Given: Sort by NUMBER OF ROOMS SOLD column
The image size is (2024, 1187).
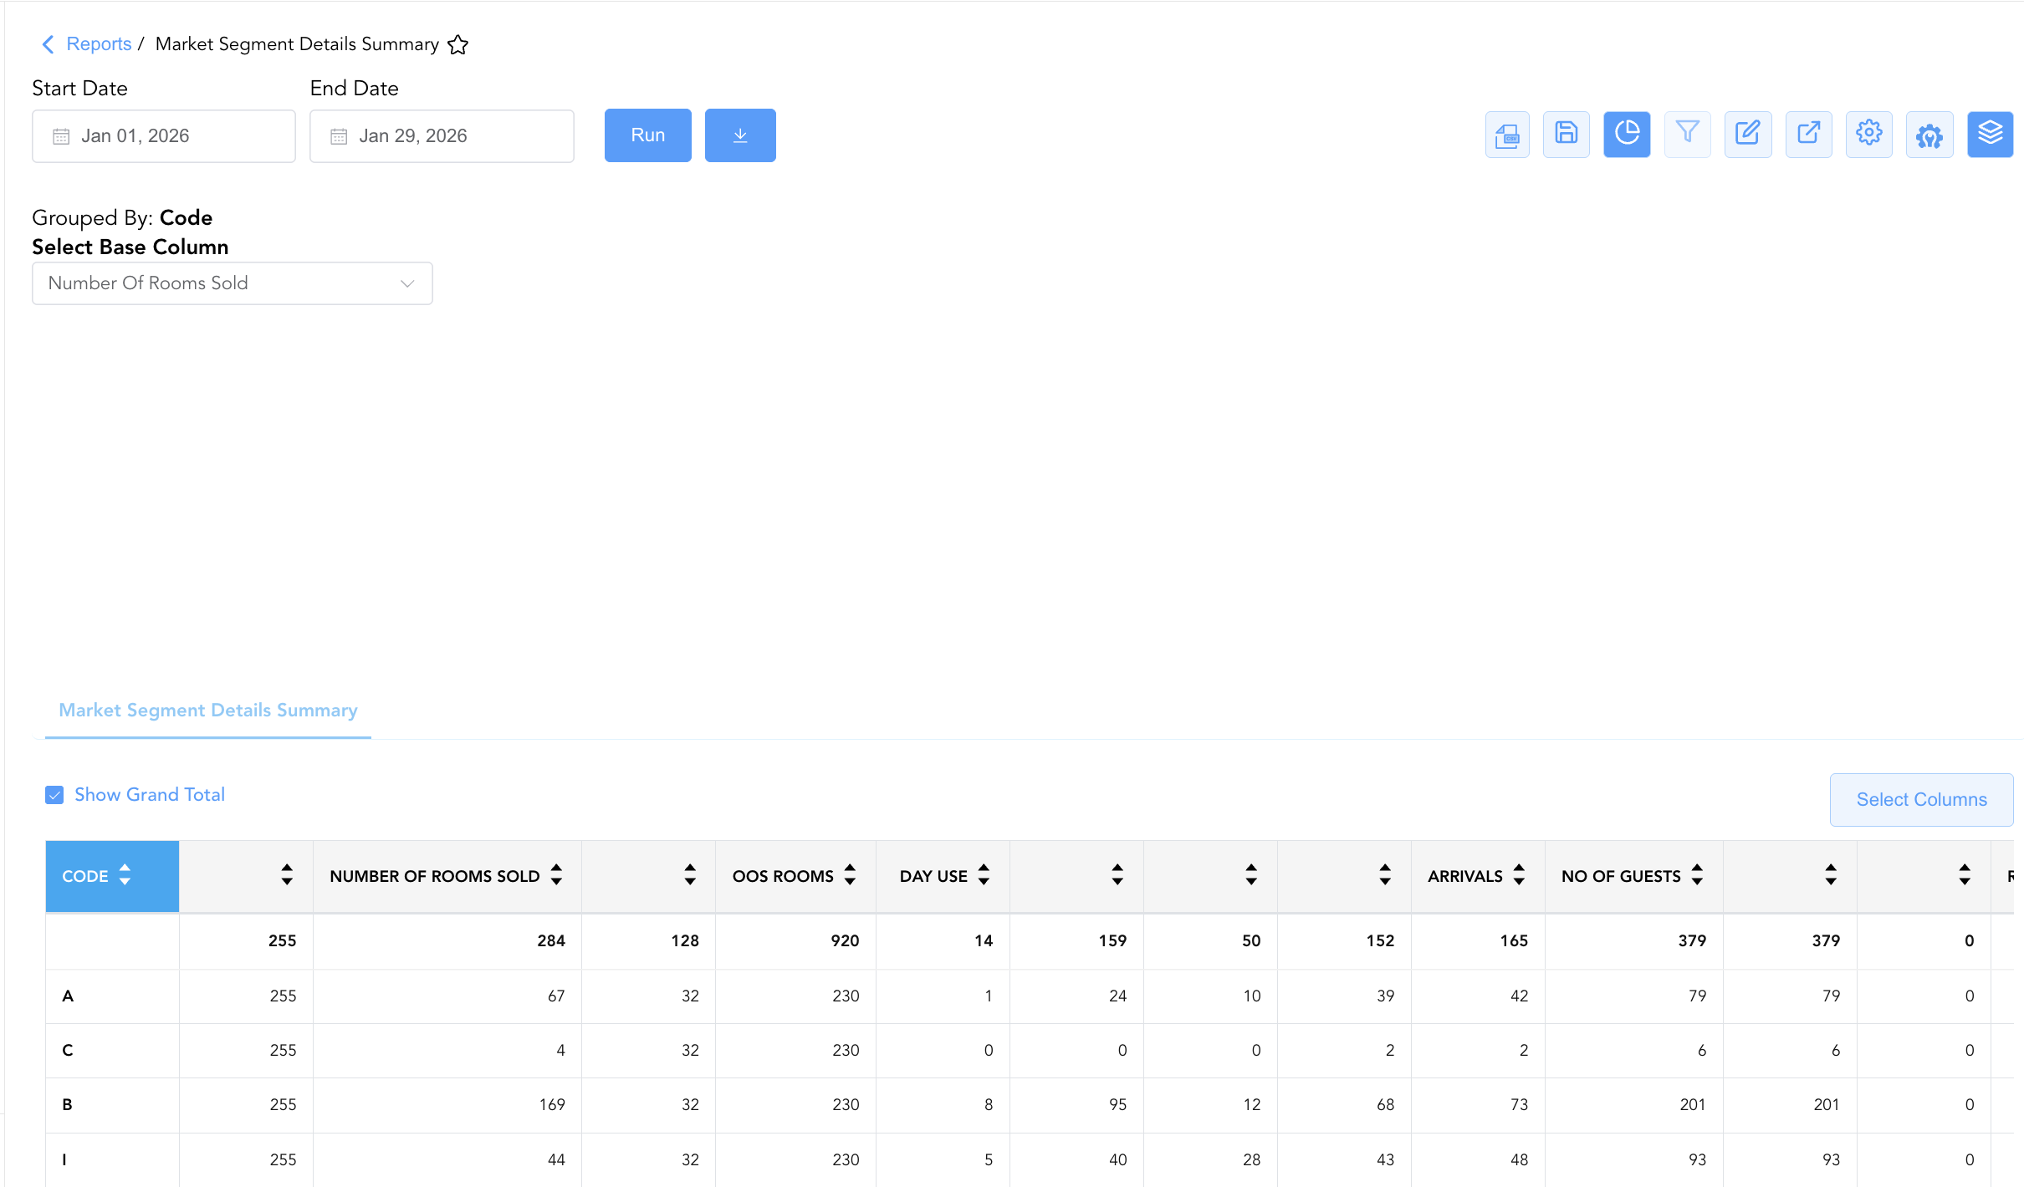Looking at the screenshot, I should pyautogui.click(x=556, y=875).
